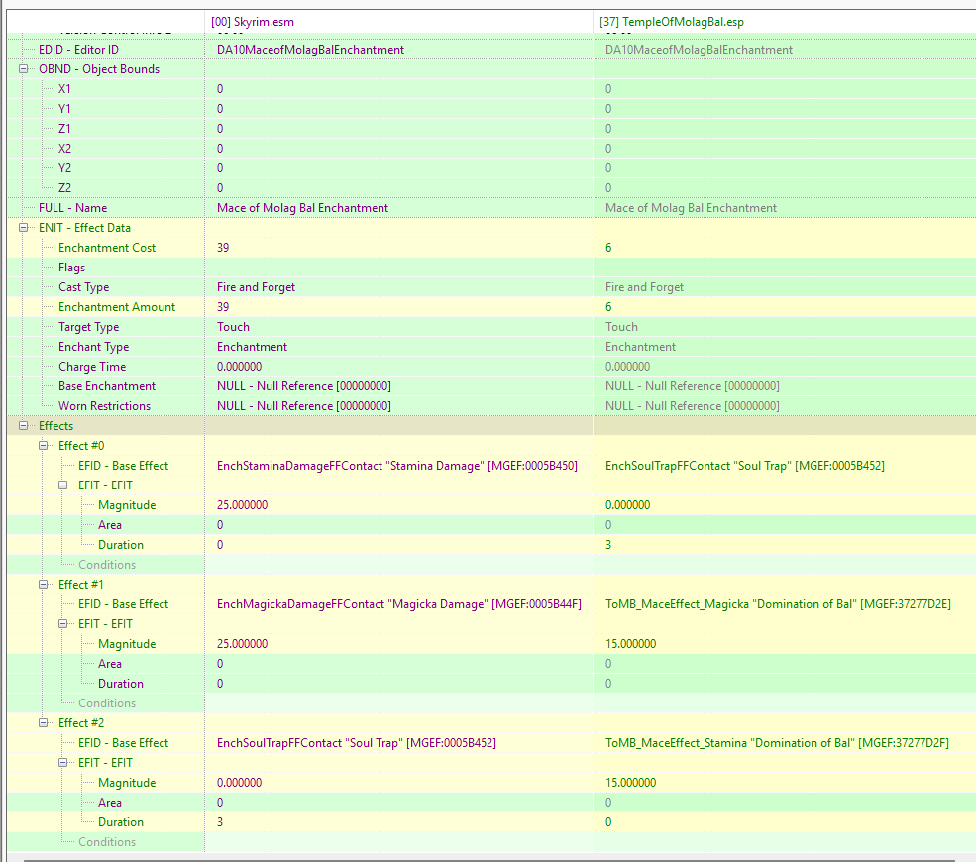Click Skyrim.esm Base Enchantment NULL reference value
This screenshot has height=862, width=976.
click(x=304, y=386)
